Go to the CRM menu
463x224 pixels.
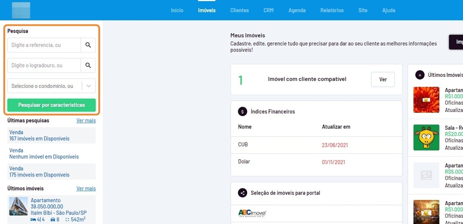coord(269,10)
